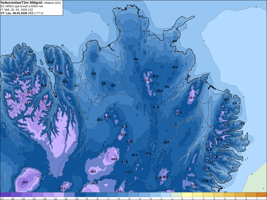Click the legend swatch between -3 and -2
This screenshot has width=267, height=200.
pos(155,195)
